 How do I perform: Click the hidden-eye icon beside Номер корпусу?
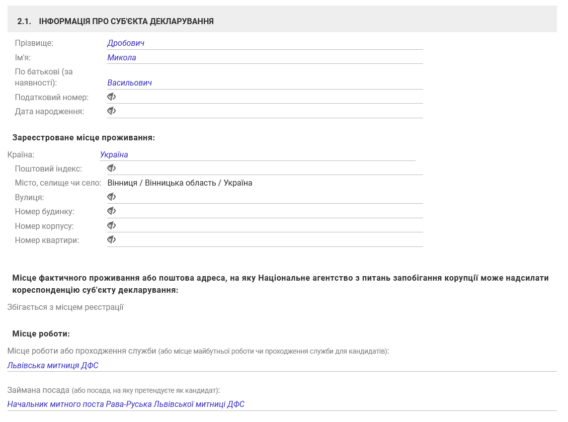(x=112, y=225)
